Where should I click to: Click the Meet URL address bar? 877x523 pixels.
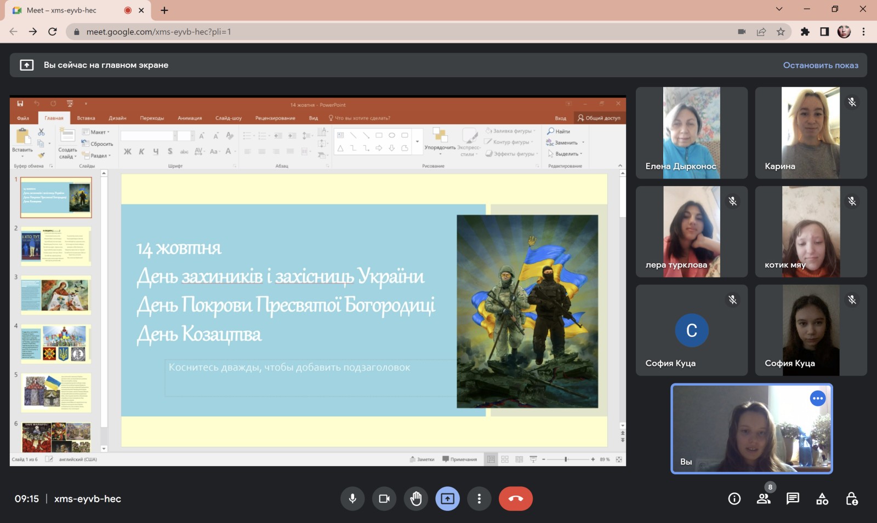pos(406,32)
